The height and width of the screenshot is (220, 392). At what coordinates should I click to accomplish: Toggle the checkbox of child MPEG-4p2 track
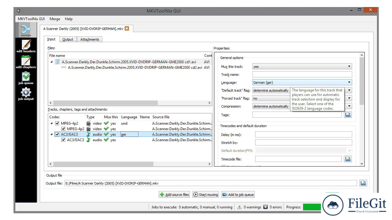(63, 129)
